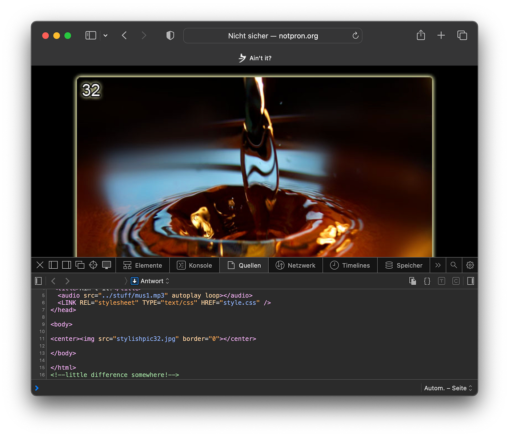Click the privacy shield icon
The width and height of the screenshot is (509, 437).
click(x=170, y=35)
